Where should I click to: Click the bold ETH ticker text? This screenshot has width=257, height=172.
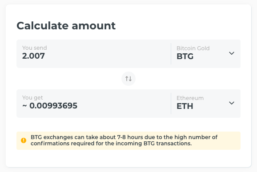(x=185, y=106)
